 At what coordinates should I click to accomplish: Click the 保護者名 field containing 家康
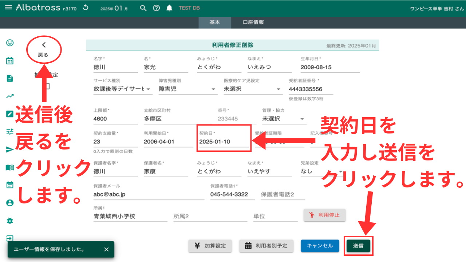point(166,171)
